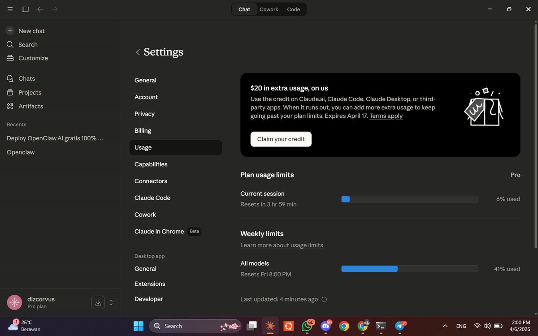538x336 pixels.
Task: Go forward with the right arrow
Action: [x=55, y=9]
